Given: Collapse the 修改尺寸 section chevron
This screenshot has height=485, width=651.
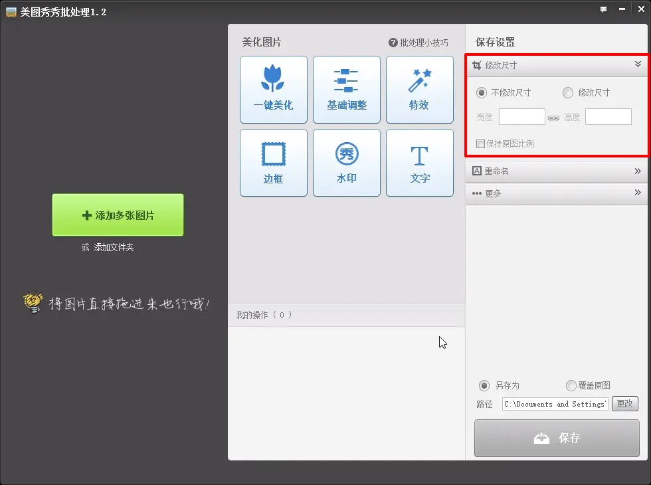Looking at the screenshot, I should tap(638, 64).
